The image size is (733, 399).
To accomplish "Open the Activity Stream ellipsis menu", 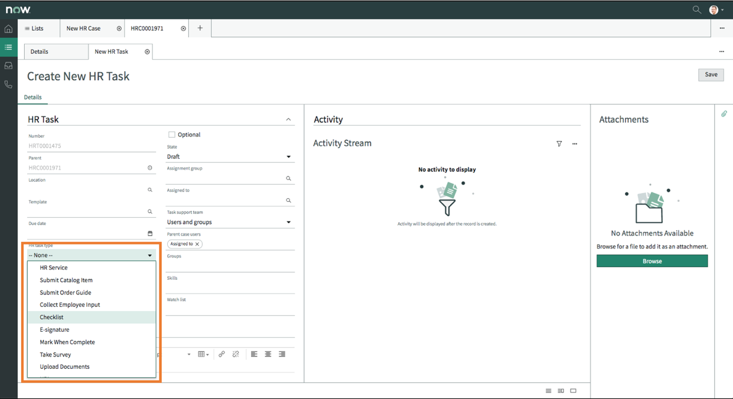I will tap(574, 143).
